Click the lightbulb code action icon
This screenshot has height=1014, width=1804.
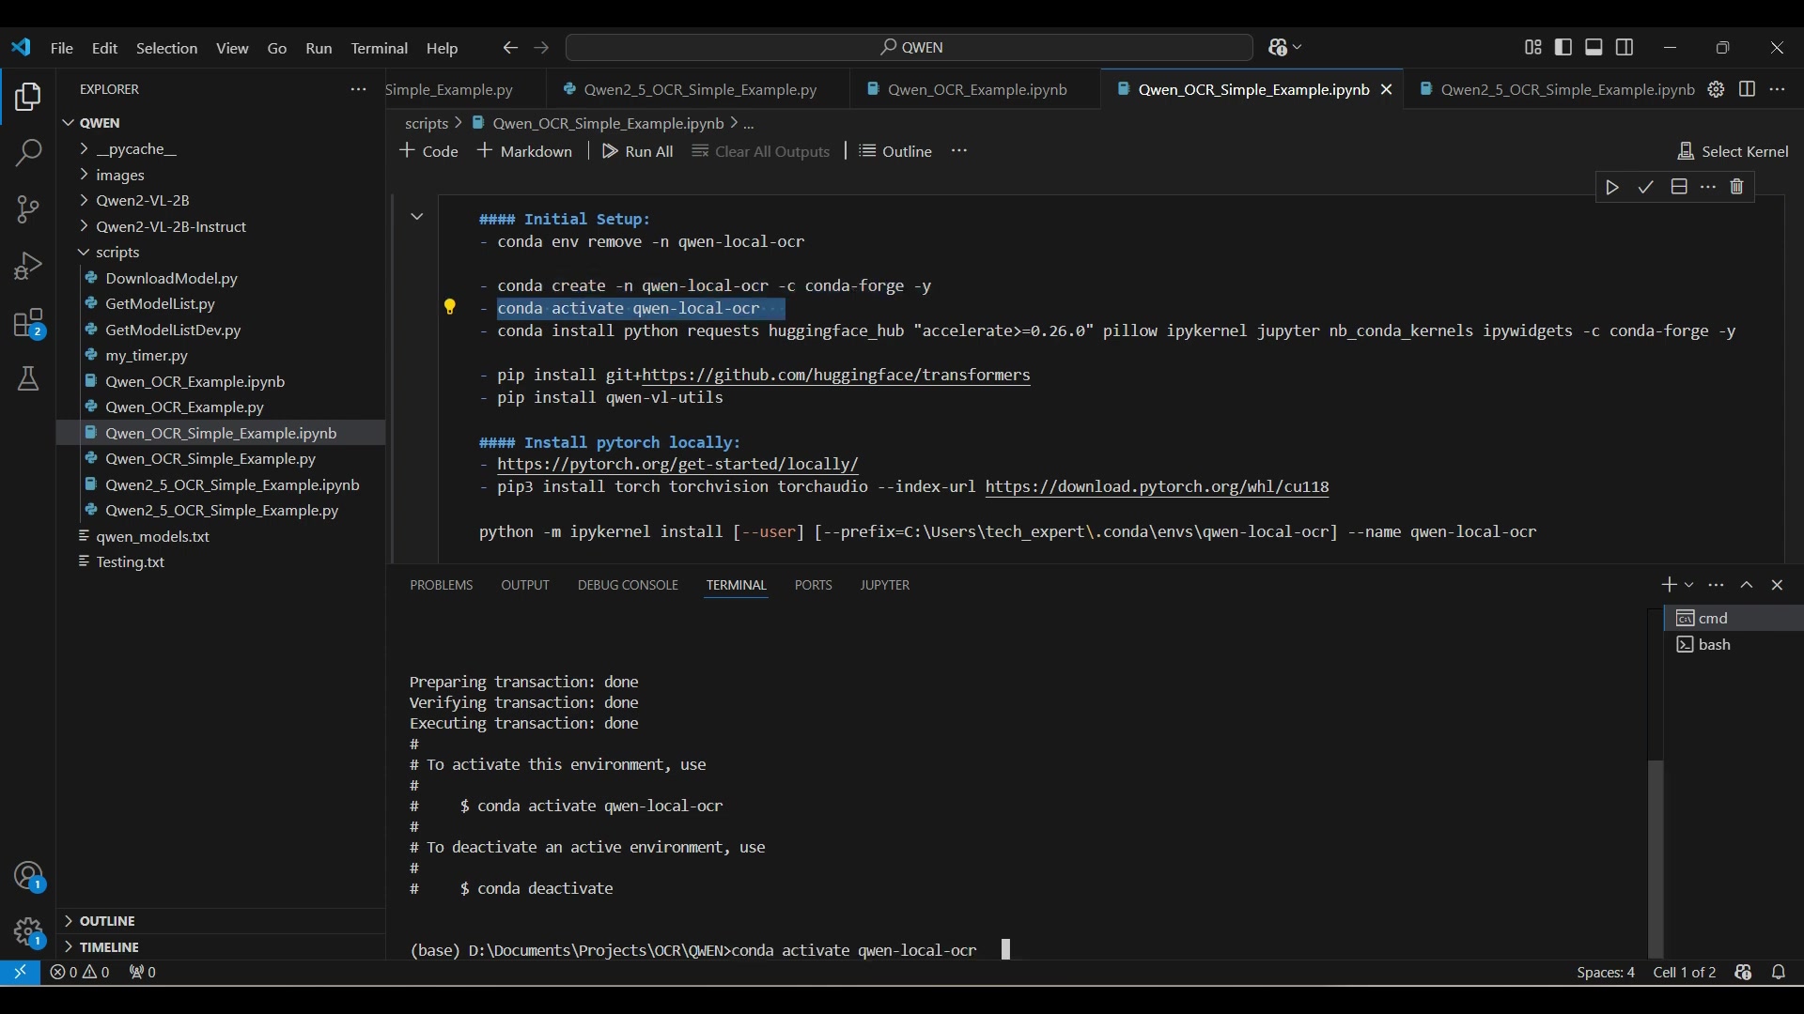(449, 307)
